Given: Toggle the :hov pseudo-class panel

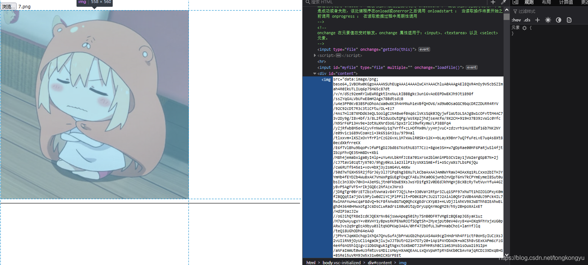Looking at the screenshot, I should pyautogui.click(x=516, y=20).
